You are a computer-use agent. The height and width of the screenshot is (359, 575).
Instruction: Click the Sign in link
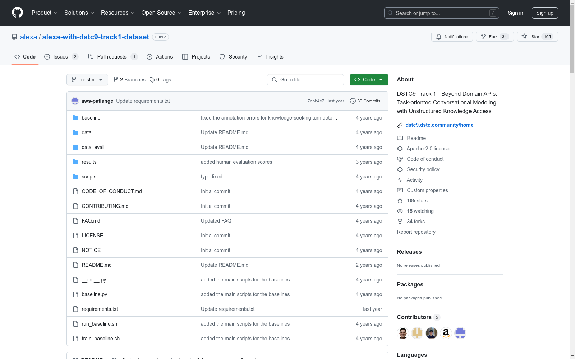tap(515, 13)
